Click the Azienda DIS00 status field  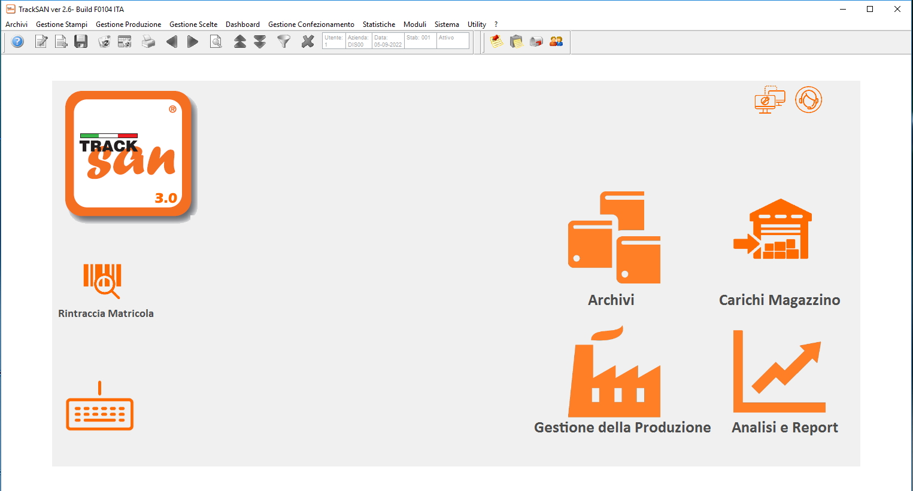(x=359, y=41)
